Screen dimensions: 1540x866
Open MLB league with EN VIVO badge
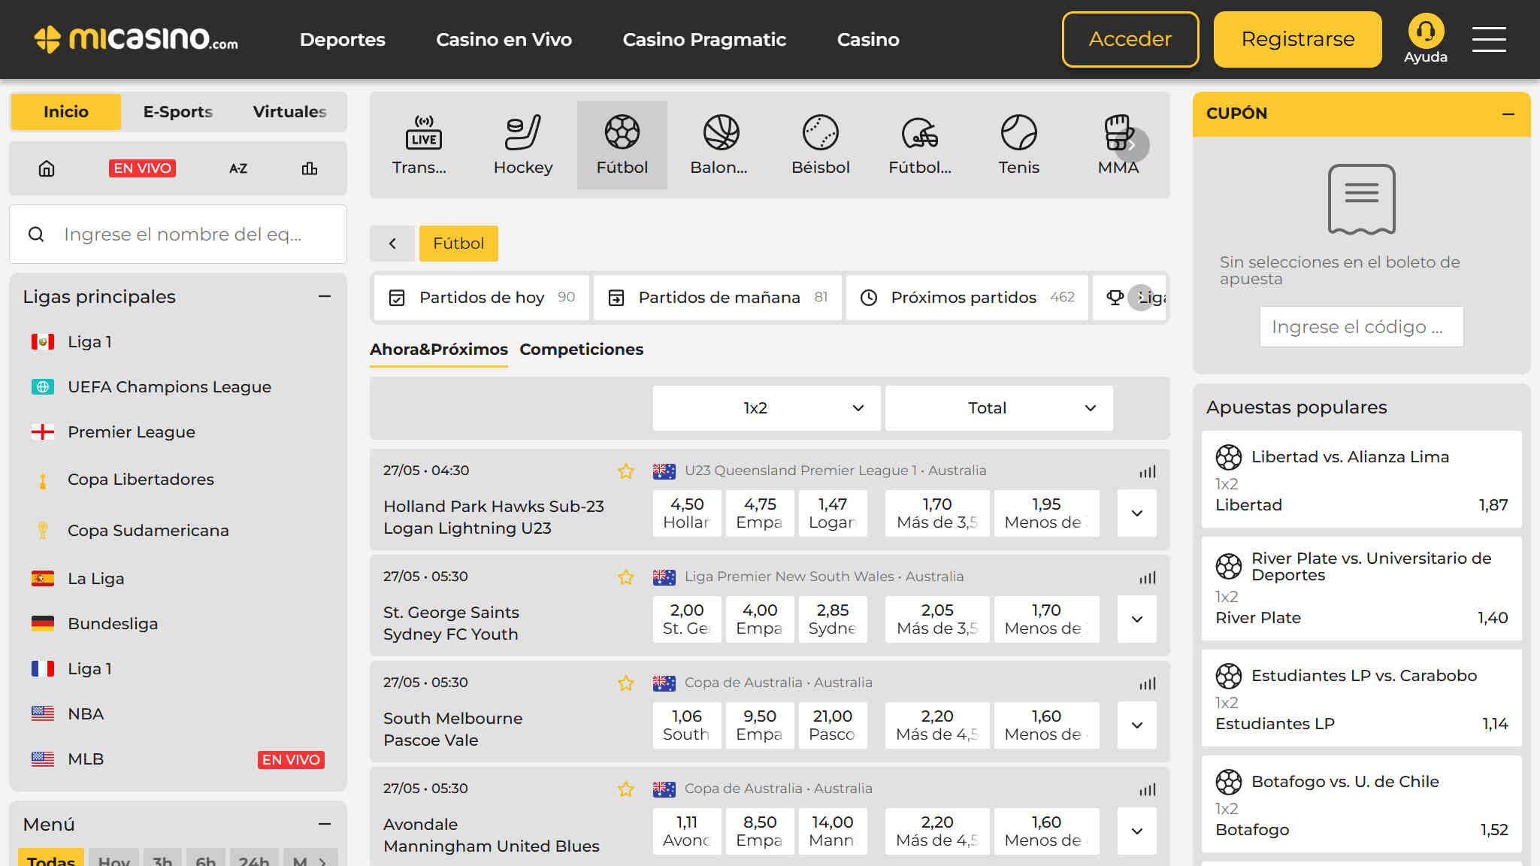click(x=177, y=759)
